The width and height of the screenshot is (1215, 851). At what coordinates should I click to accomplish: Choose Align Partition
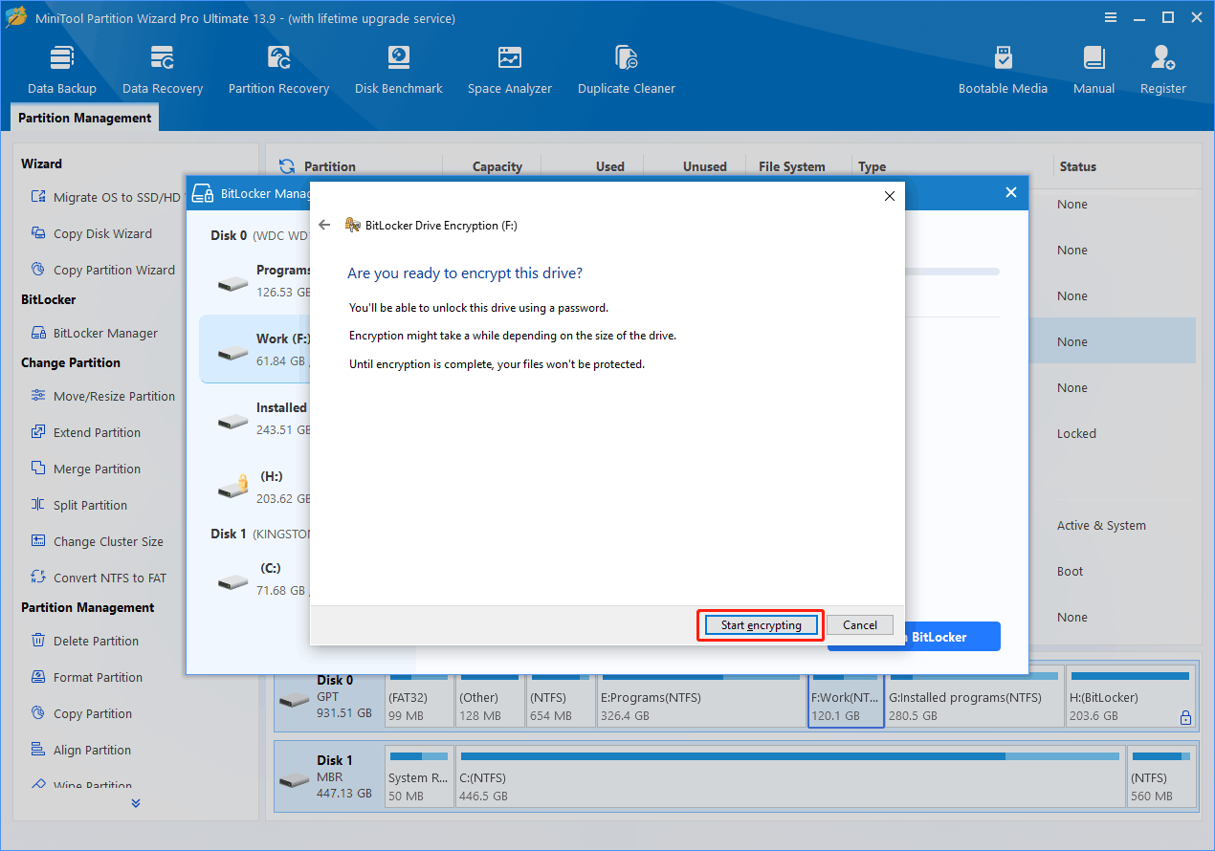(x=81, y=750)
